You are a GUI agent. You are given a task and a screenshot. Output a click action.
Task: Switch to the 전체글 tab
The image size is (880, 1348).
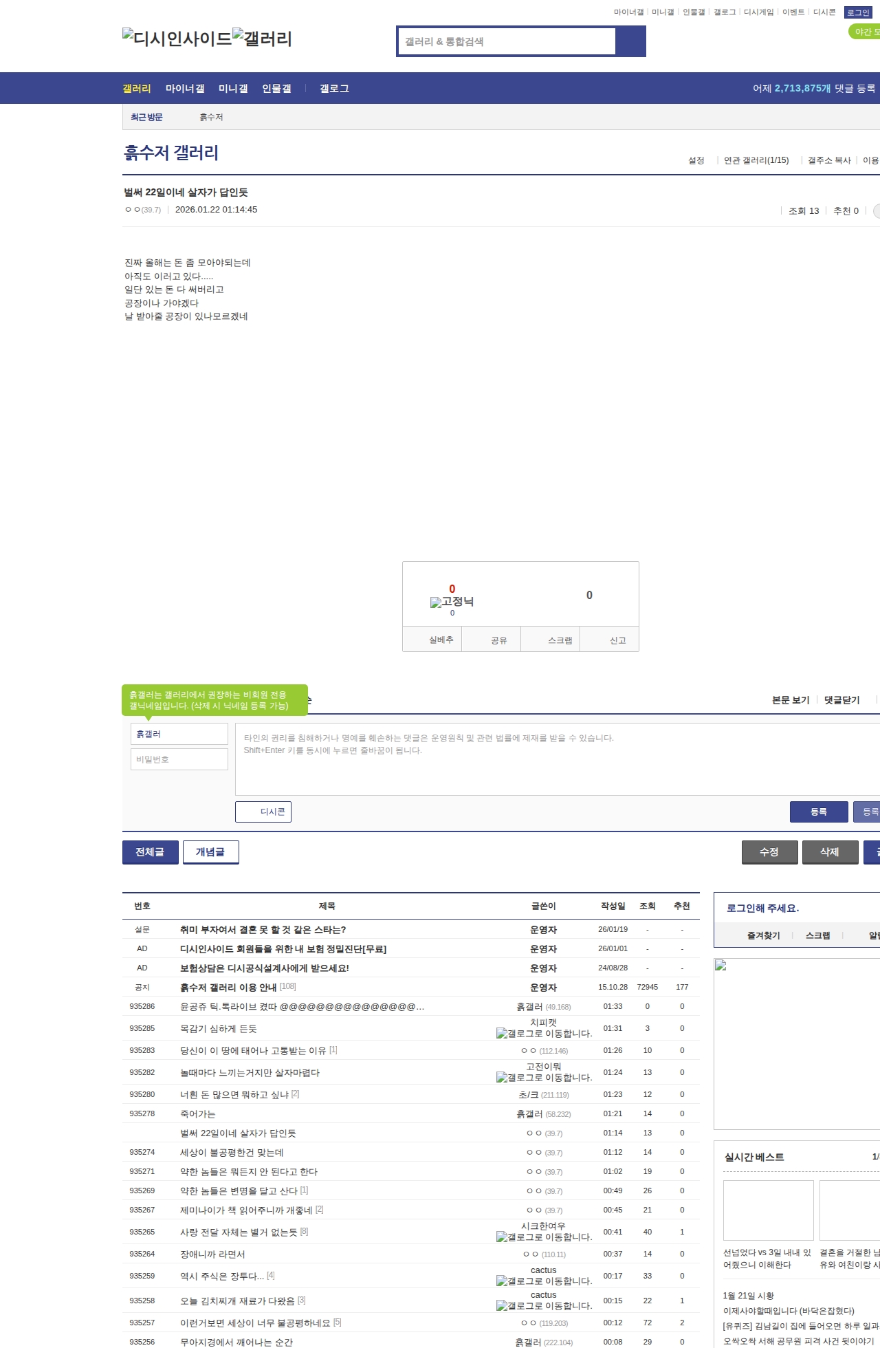pyautogui.click(x=151, y=852)
